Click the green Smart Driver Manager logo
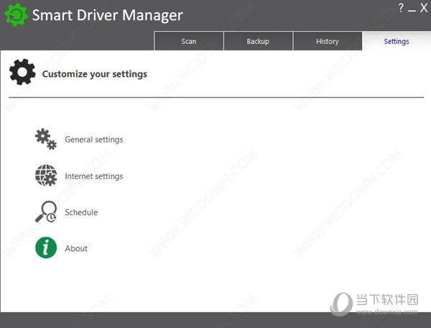This screenshot has height=328, width=431. pyautogui.click(x=17, y=15)
